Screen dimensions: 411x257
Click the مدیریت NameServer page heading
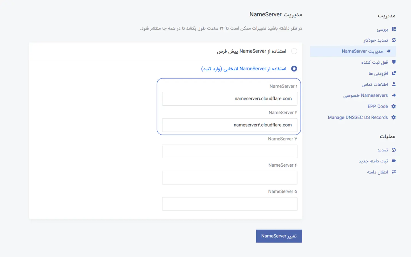[276, 14]
